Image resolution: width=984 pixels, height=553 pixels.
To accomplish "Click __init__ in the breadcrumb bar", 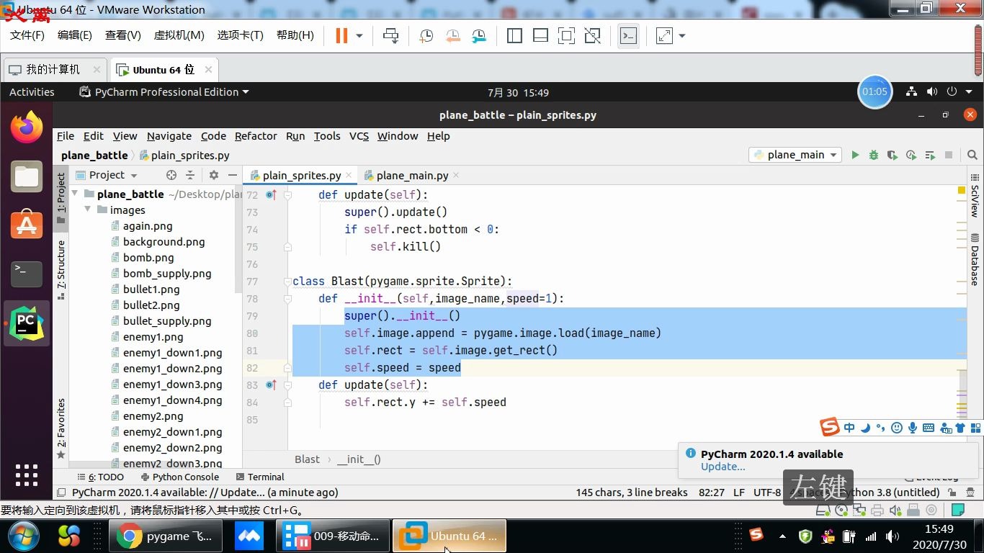I will 358,459.
